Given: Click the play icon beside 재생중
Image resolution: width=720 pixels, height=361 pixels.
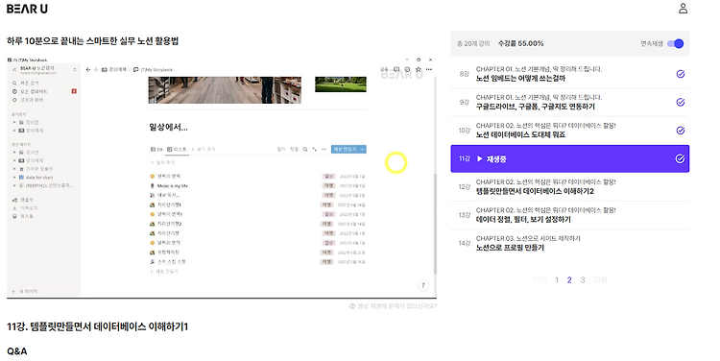Looking at the screenshot, I should (x=479, y=159).
